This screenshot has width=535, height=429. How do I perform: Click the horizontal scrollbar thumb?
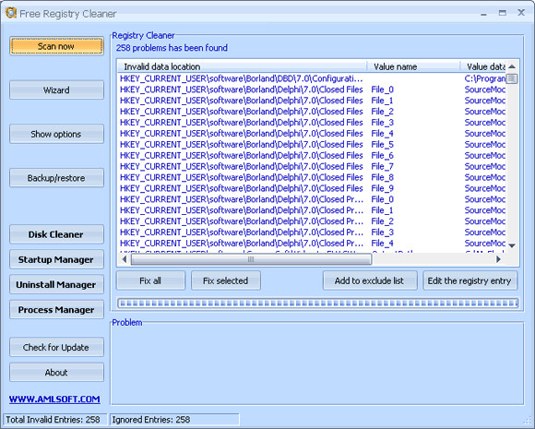coord(251,259)
